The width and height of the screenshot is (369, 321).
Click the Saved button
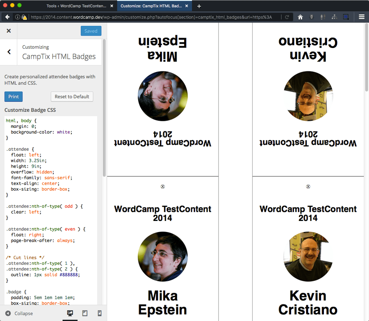click(91, 31)
